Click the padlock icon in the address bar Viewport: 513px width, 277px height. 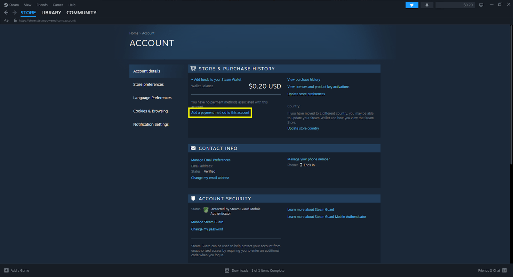tap(15, 20)
